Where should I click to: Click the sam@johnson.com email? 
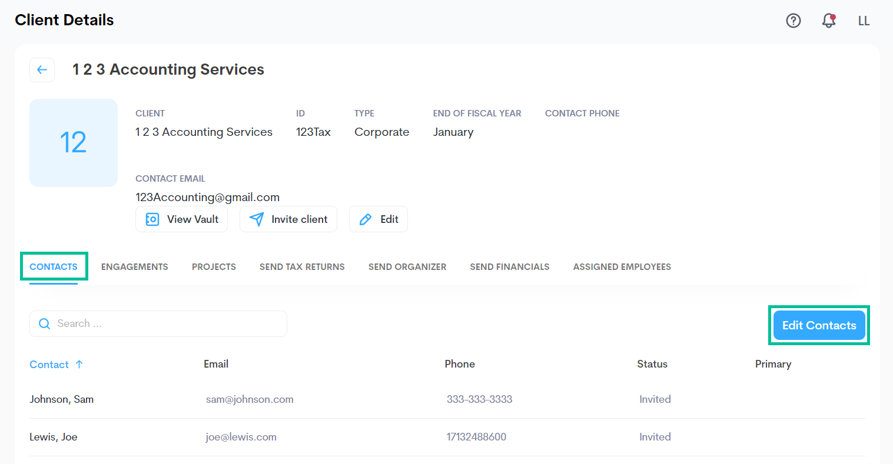click(x=250, y=399)
